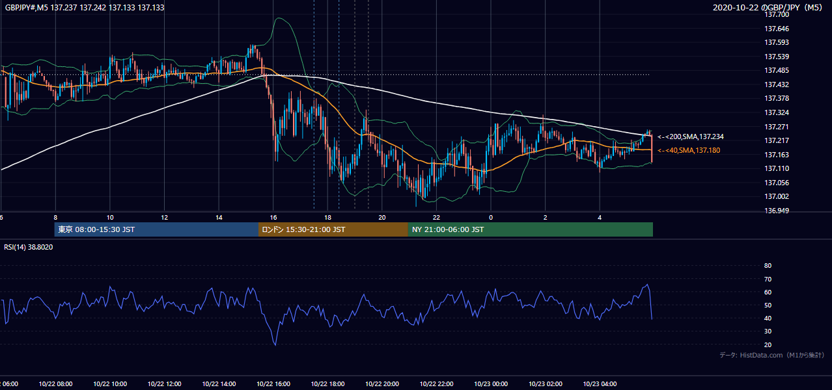
Task: Click the hour label 18 under the price chart
Action: coord(327,217)
